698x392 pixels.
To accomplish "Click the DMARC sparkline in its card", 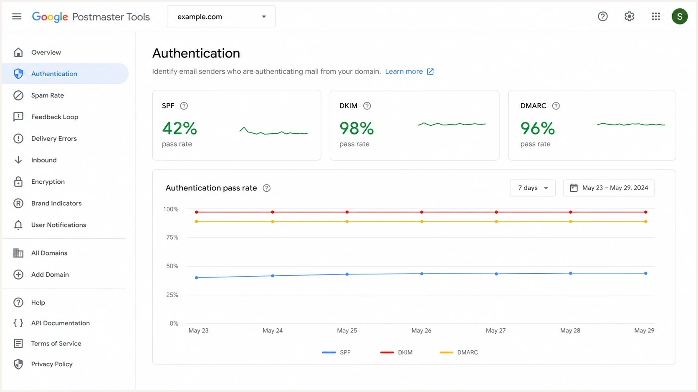I will coord(631,124).
